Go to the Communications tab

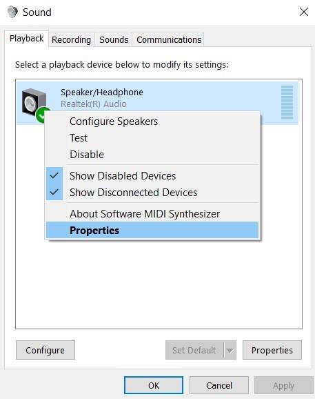[169, 40]
